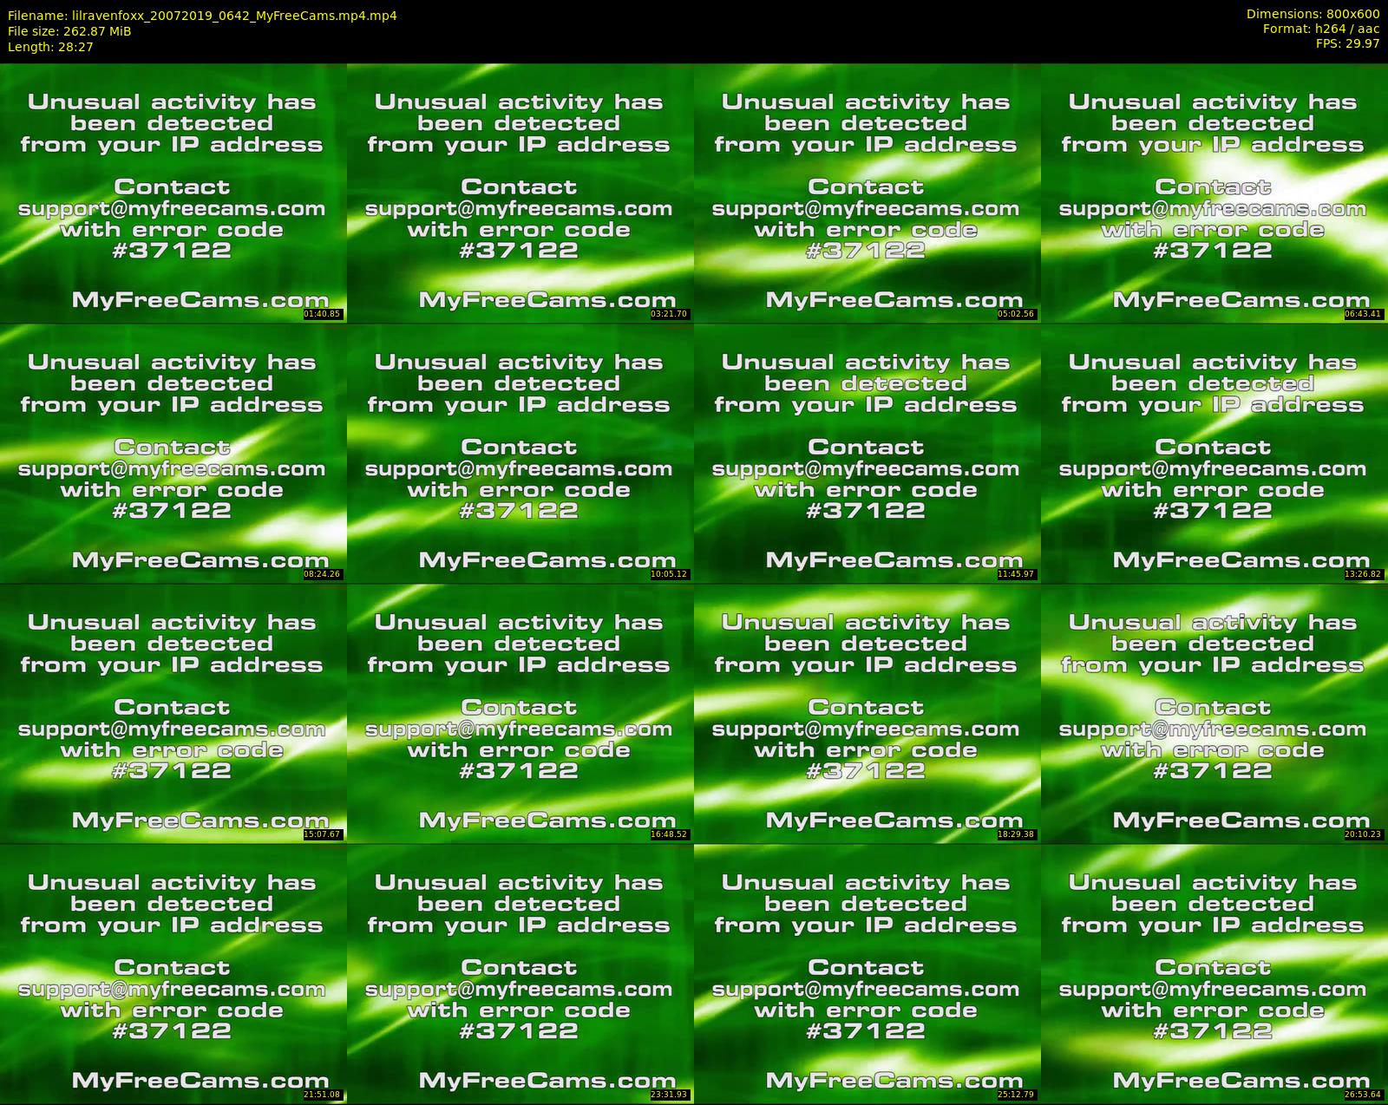Click the frame captured at 18:29.38
1388x1105 pixels.
[867, 713]
